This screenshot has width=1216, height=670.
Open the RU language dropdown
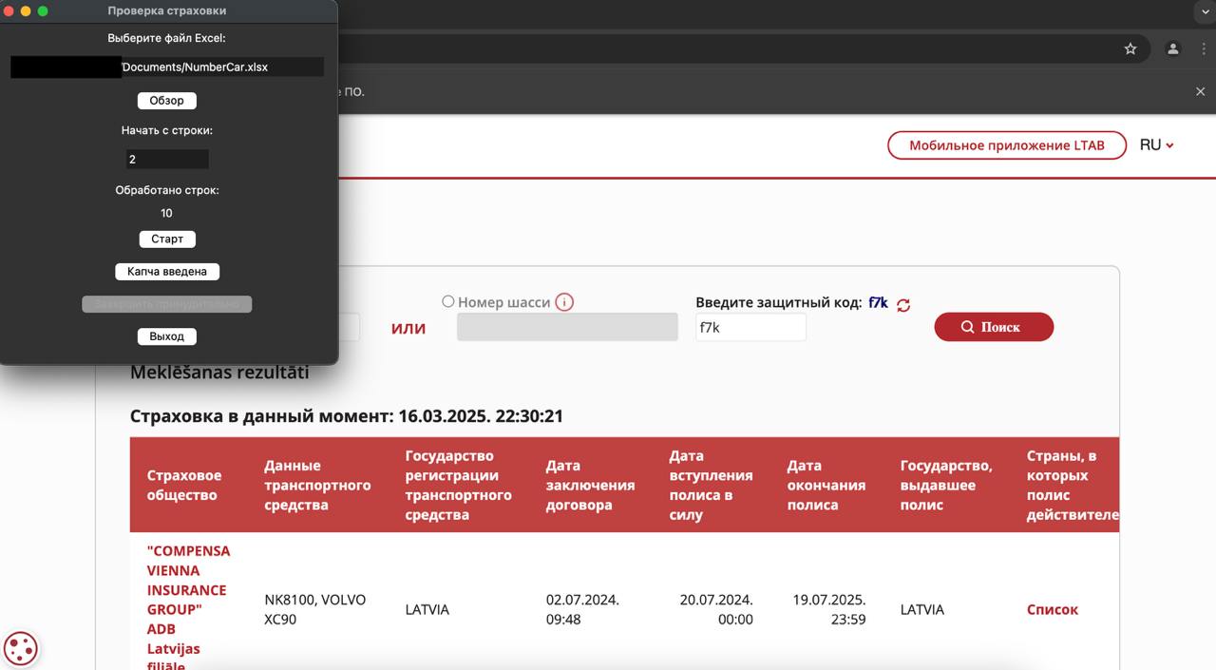point(1157,145)
